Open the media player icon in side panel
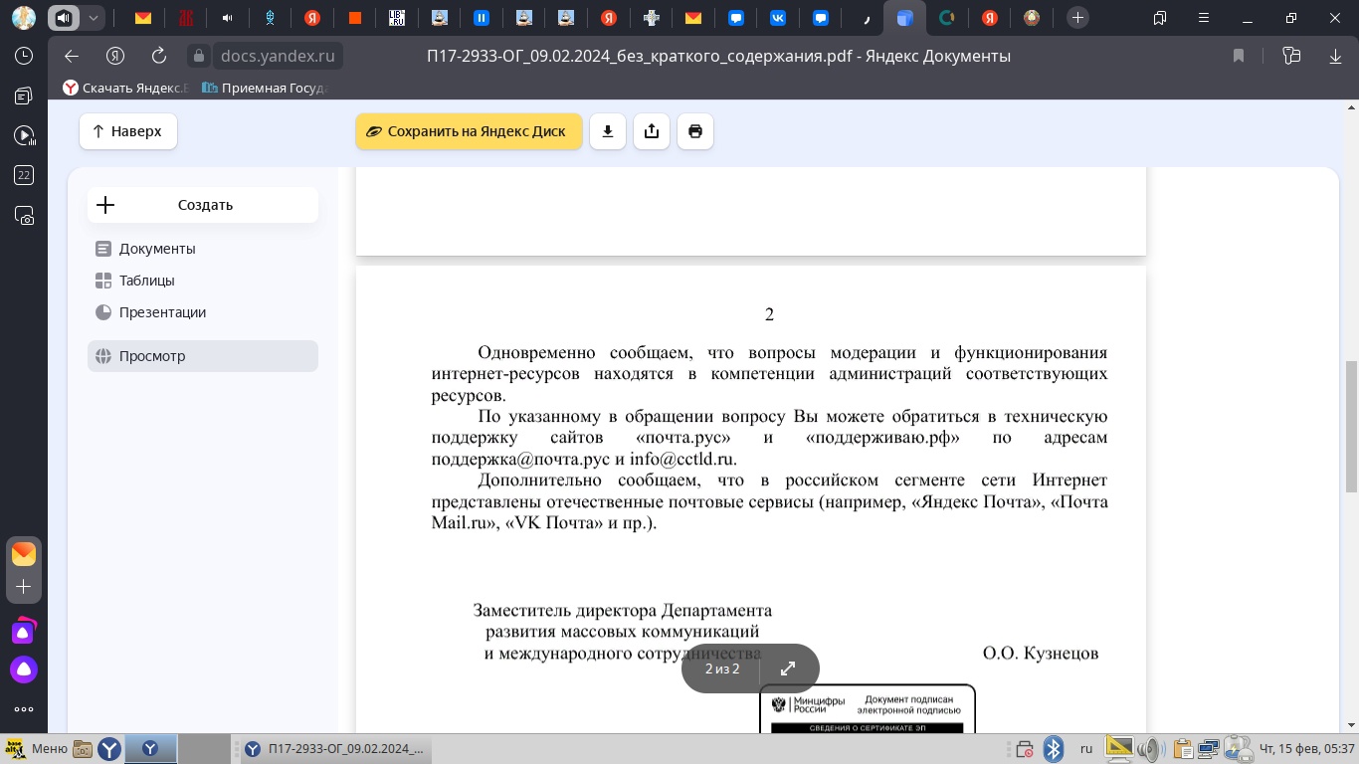This screenshot has width=1359, height=764. pos(24,135)
